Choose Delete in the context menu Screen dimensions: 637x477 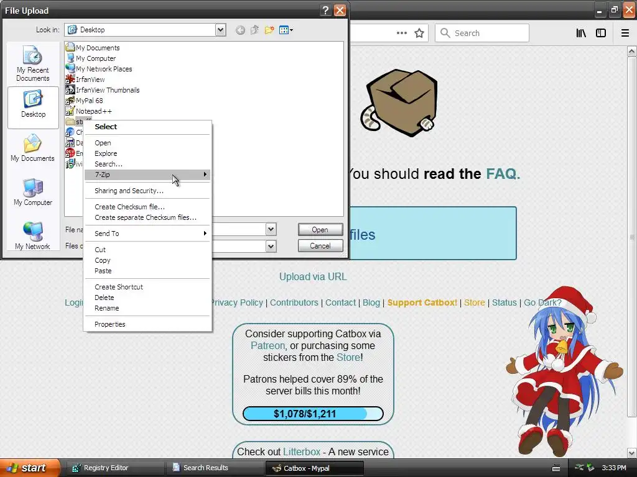coord(147,298)
